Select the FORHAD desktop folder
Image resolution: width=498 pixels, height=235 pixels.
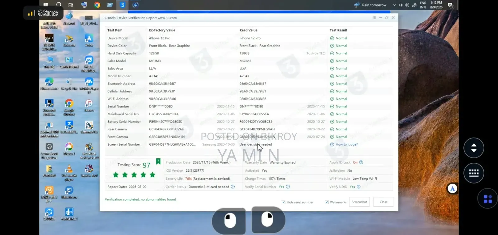tap(49, 171)
